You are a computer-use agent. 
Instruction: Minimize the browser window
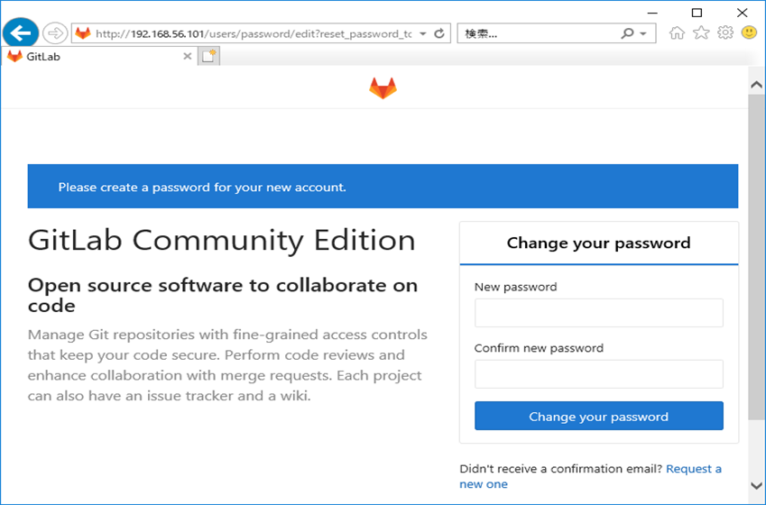tap(652, 13)
